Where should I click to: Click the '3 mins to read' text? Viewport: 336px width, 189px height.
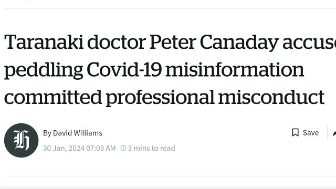[151, 148]
